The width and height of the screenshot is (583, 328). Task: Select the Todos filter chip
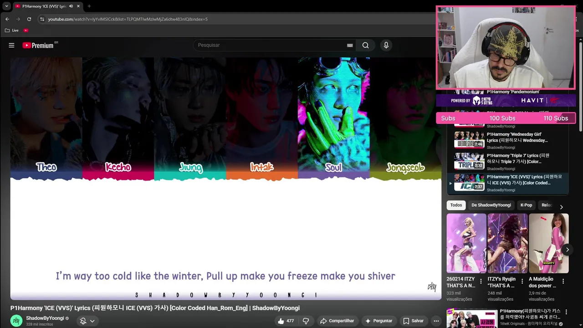(x=456, y=205)
